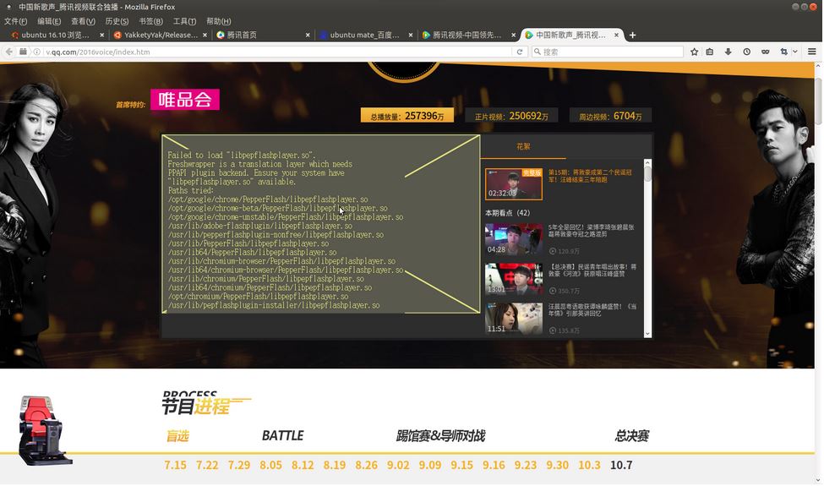Open the 查看(V) menu

[83, 21]
